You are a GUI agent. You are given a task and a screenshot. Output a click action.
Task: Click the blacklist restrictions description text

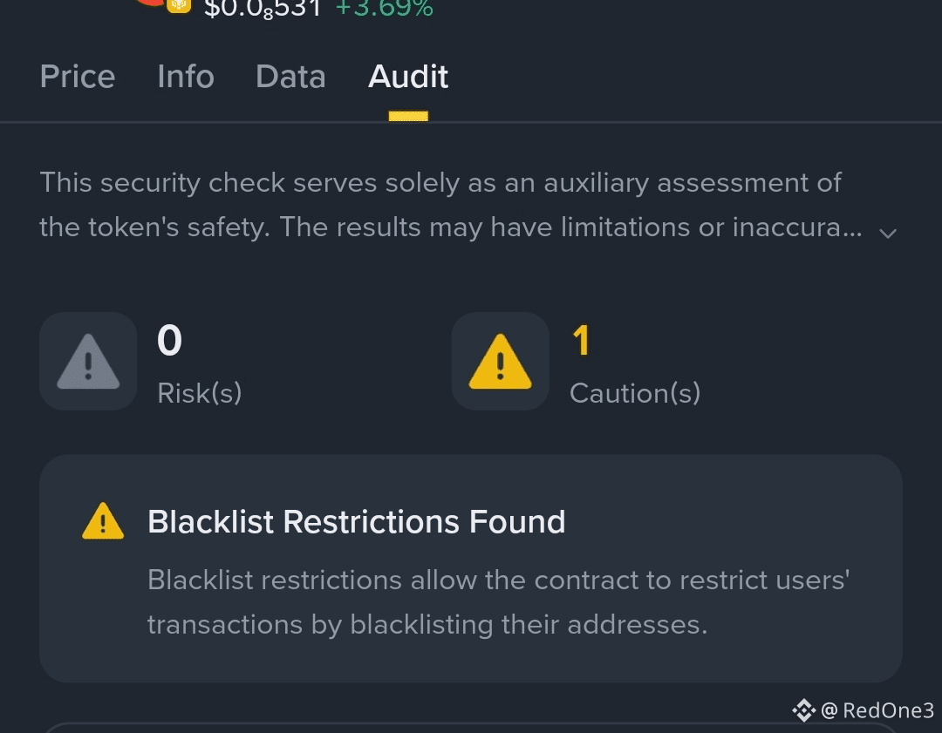click(498, 601)
